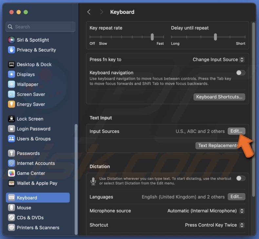This screenshot has width=259, height=239.
Task: Click the Siri & Spotlight icon
Action: [x=11, y=40]
